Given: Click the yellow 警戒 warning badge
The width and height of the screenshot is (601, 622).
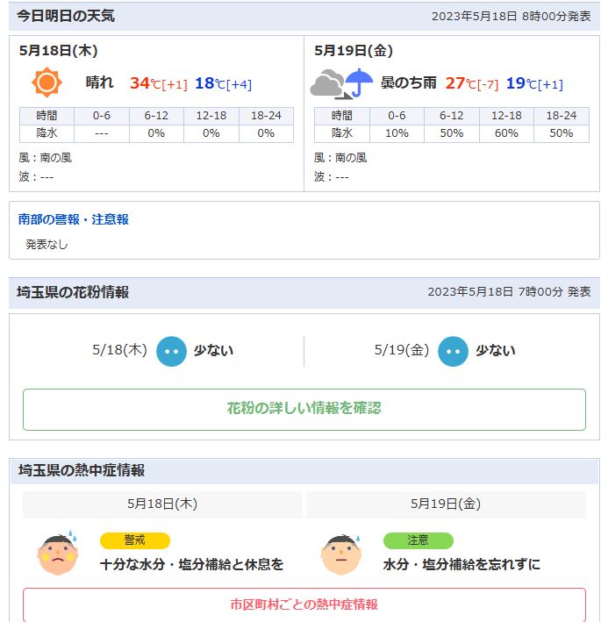Looking at the screenshot, I should [x=135, y=540].
